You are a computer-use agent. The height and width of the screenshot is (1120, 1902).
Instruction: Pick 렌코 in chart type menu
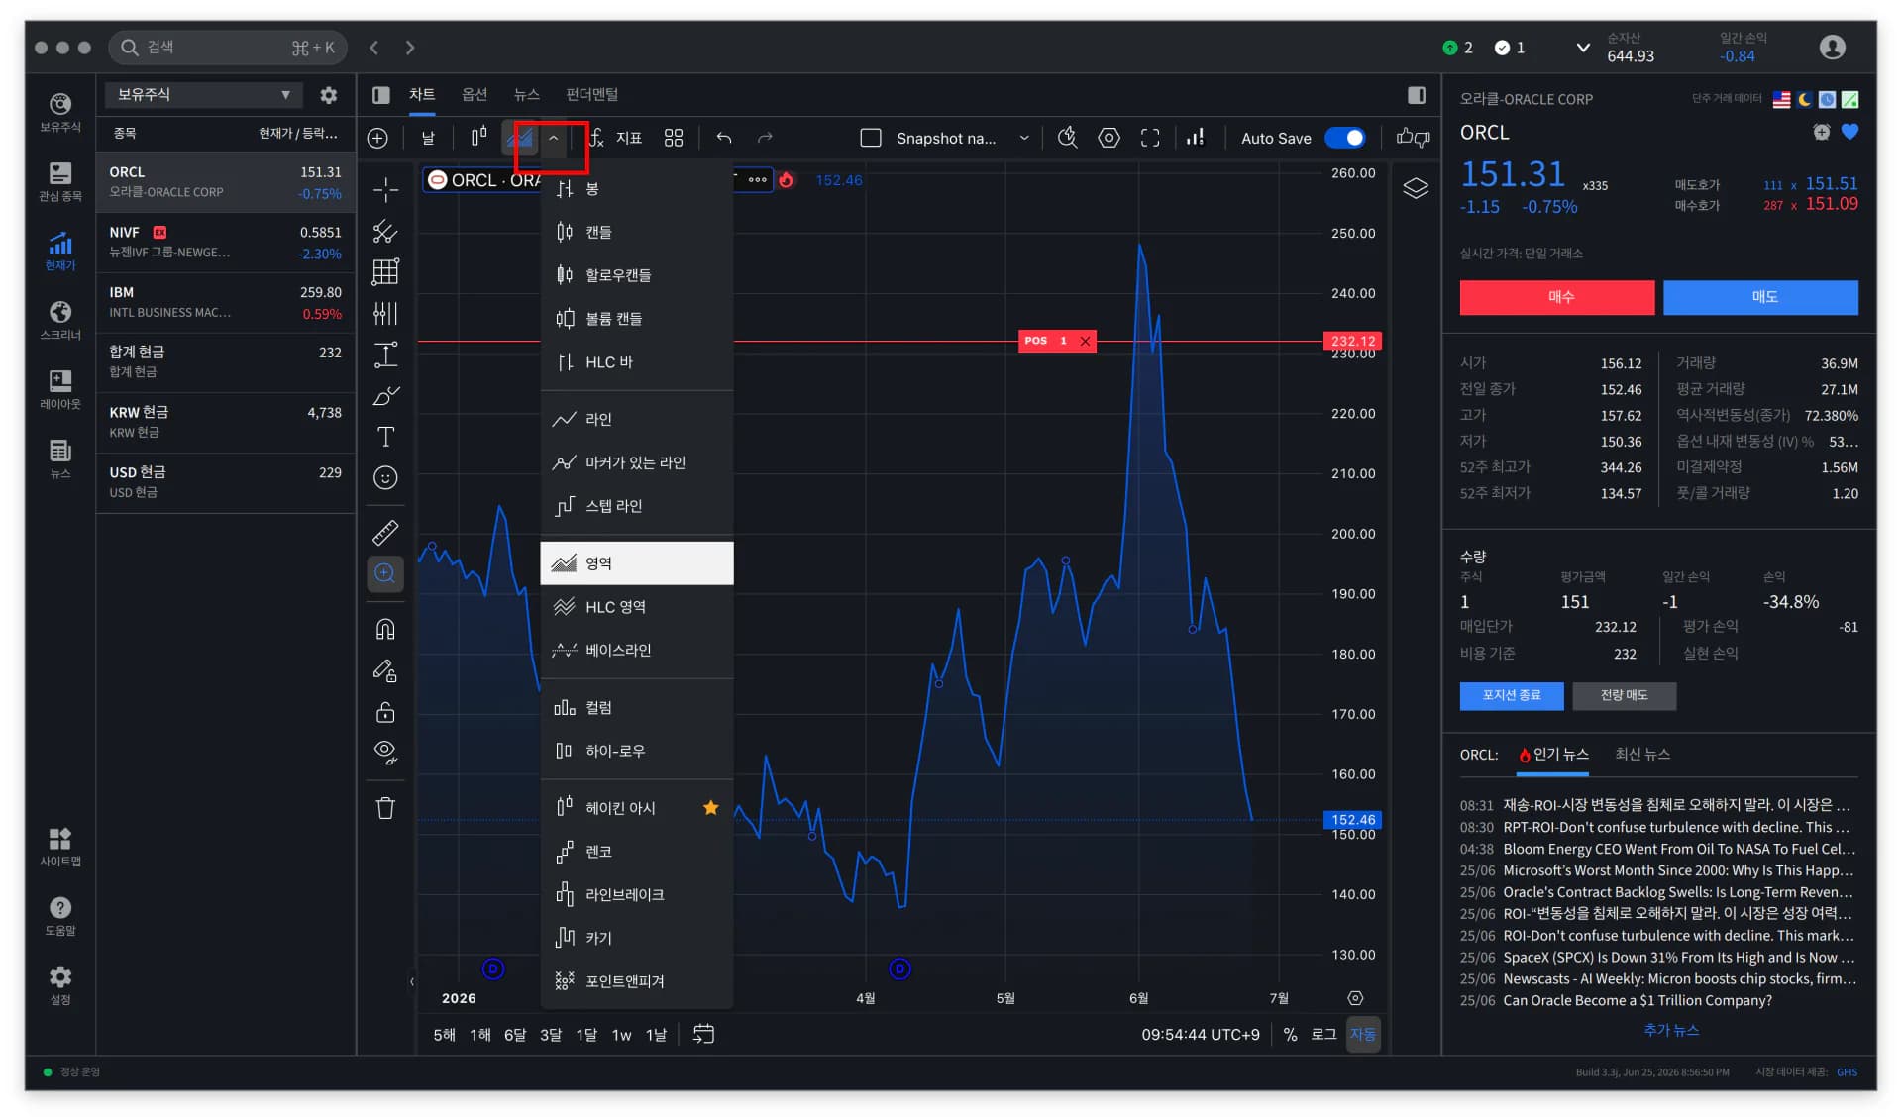[x=637, y=851]
